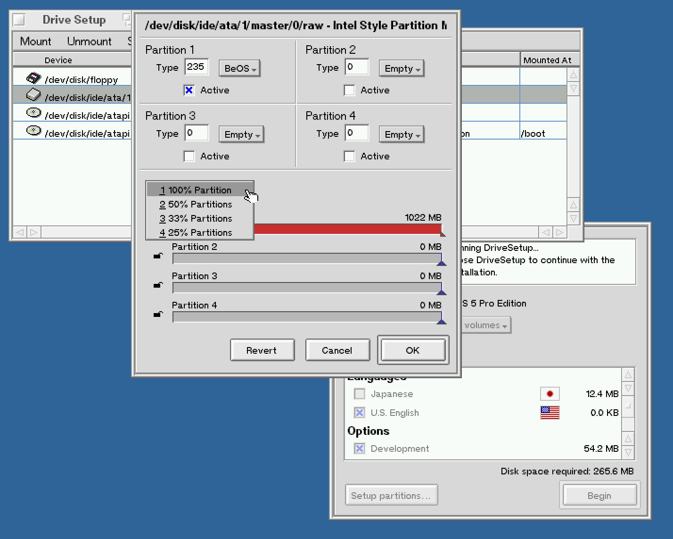Image resolution: width=673 pixels, height=539 pixels.
Task: Click the U.S. flag icon
Action: tap(549, 413)
